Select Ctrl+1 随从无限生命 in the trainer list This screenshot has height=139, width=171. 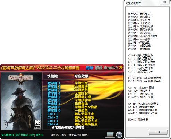tap(71, 114)
